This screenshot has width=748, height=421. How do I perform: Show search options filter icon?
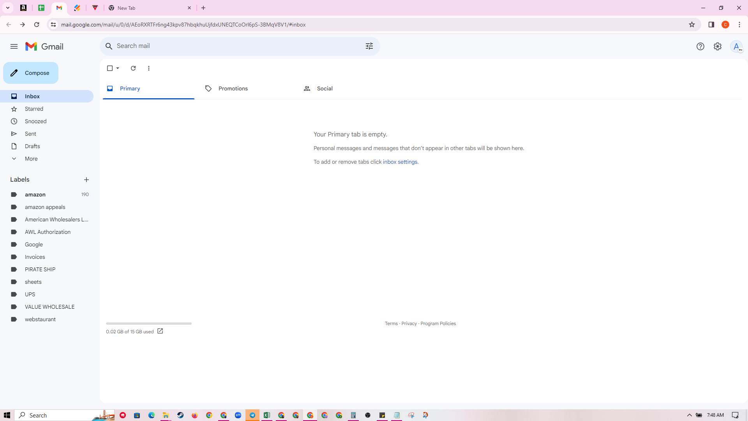pyautogui.click(x=369, y=46)
